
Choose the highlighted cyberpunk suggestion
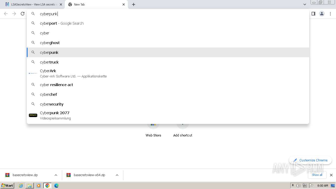pos(168,52)
